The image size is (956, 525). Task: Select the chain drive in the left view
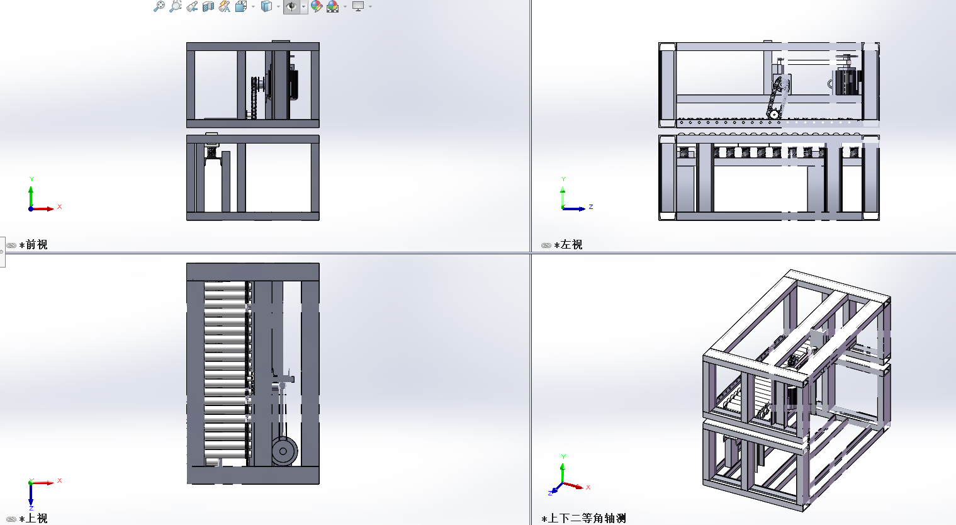779,98
